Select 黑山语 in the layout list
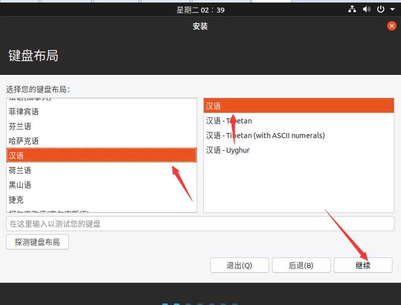Image resolution: width=401 pixels, height=305 pixels. click(x=102, y=185)
